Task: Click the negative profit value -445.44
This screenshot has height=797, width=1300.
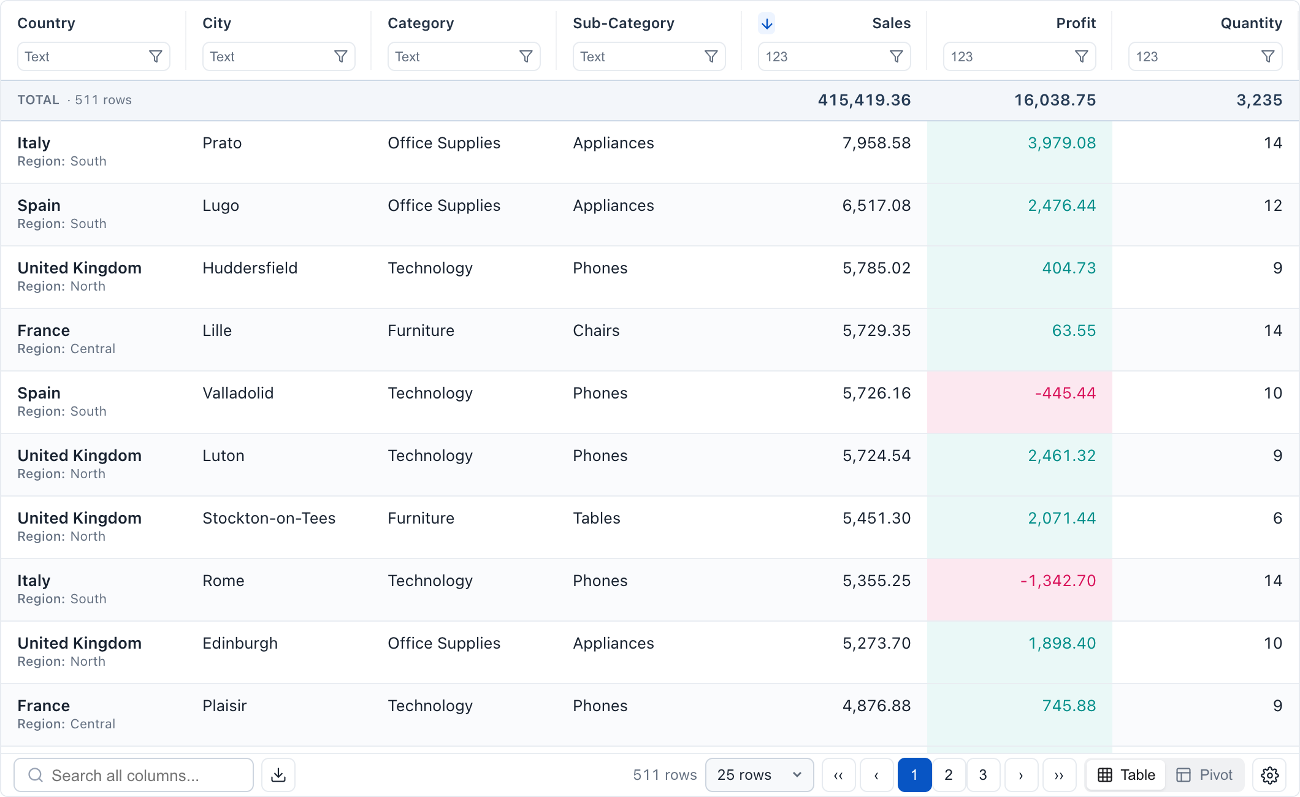Action: click(x=1065, y=393)
